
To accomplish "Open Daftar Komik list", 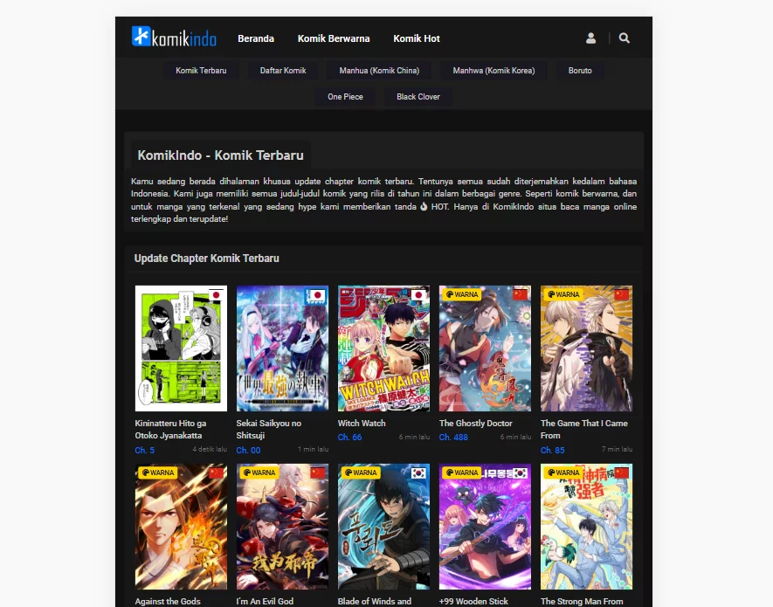I will tap(283, 71).
